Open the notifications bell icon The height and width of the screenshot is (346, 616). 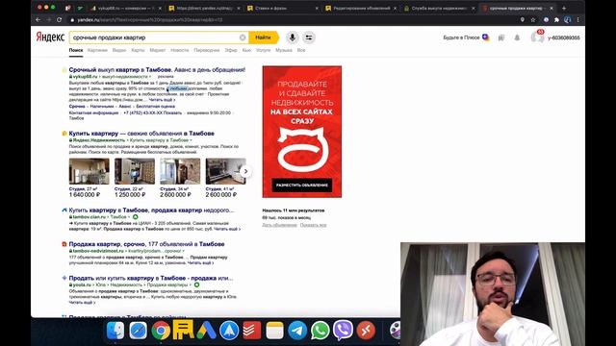click(517, 37)
